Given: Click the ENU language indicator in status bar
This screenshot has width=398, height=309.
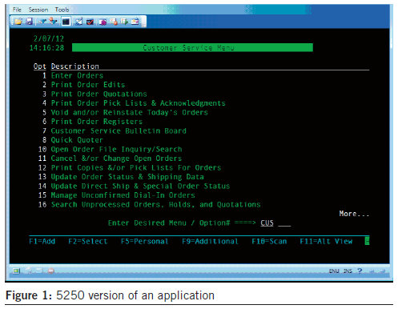Looking at the screenshot, I should [x=334, y=271].
